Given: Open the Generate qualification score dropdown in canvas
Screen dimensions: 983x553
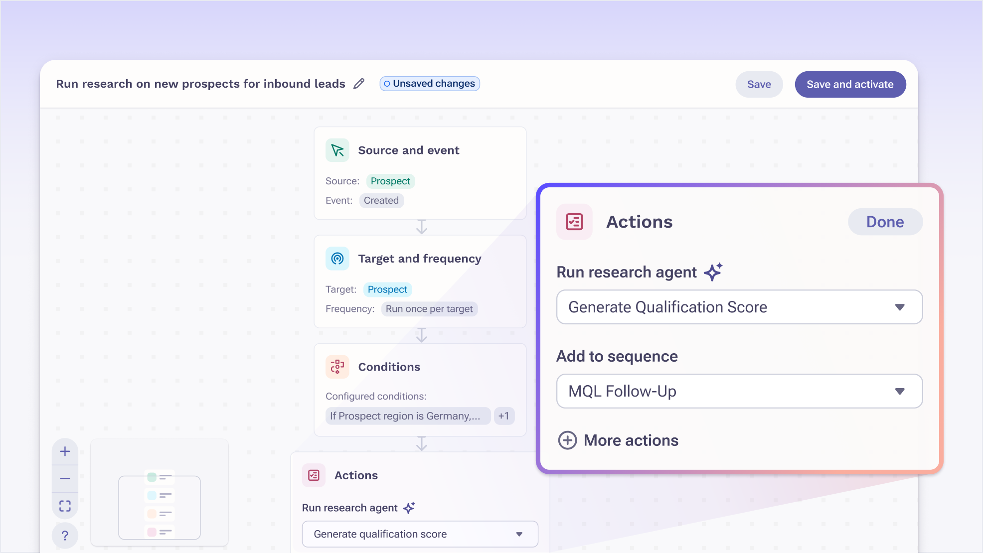Looking at the screenshot, I should 420,534.
